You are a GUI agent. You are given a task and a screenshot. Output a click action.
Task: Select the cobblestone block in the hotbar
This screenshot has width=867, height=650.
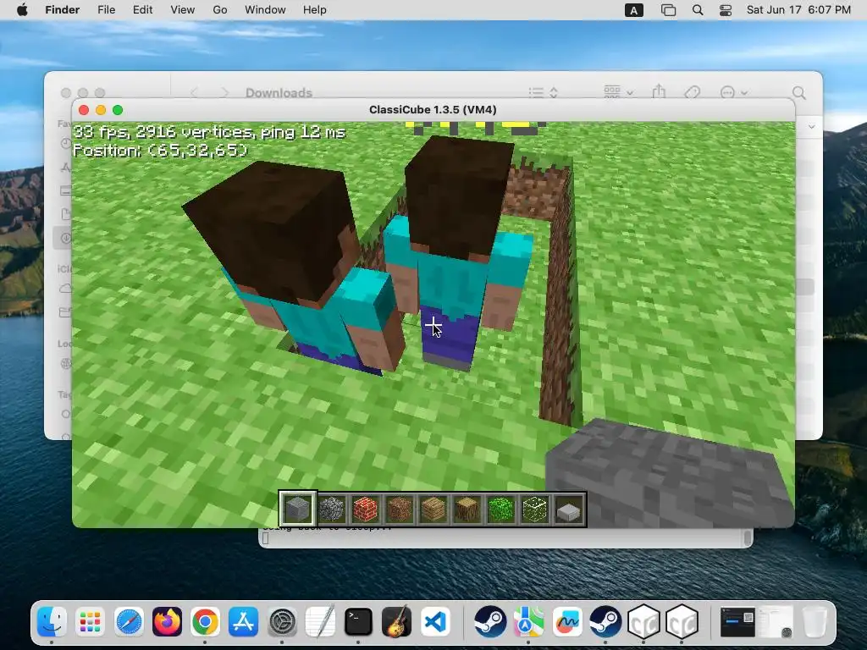[331, 509]
